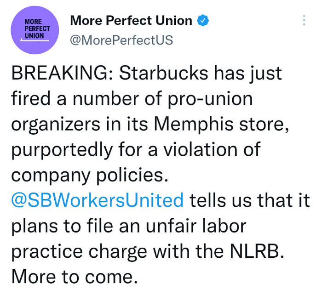Open the @MorePerfectUS handle link
Viewport: 322px width, 295px height.
[121, 40]
